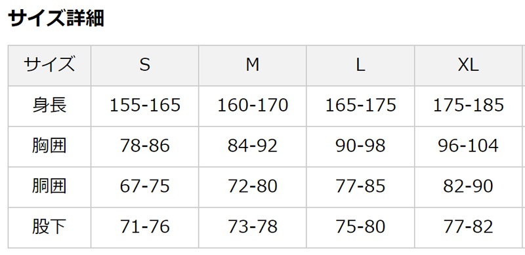Select the サイズ header cell
Screen dimensions: 525x255
tap(49, 66)
